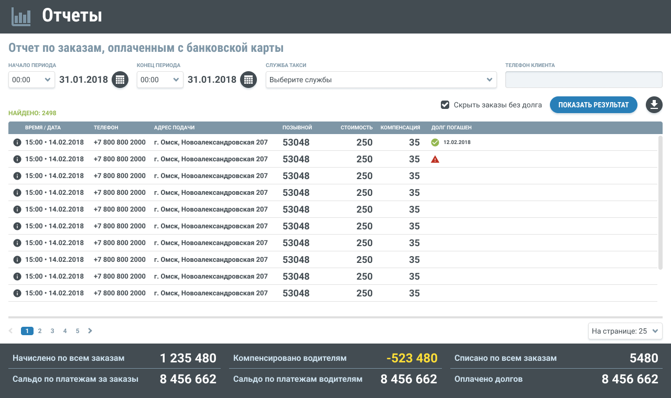Screen dimensions: 671x398
Task: Click the red warning triangle in the second row
Action: (x=435, y=159)
